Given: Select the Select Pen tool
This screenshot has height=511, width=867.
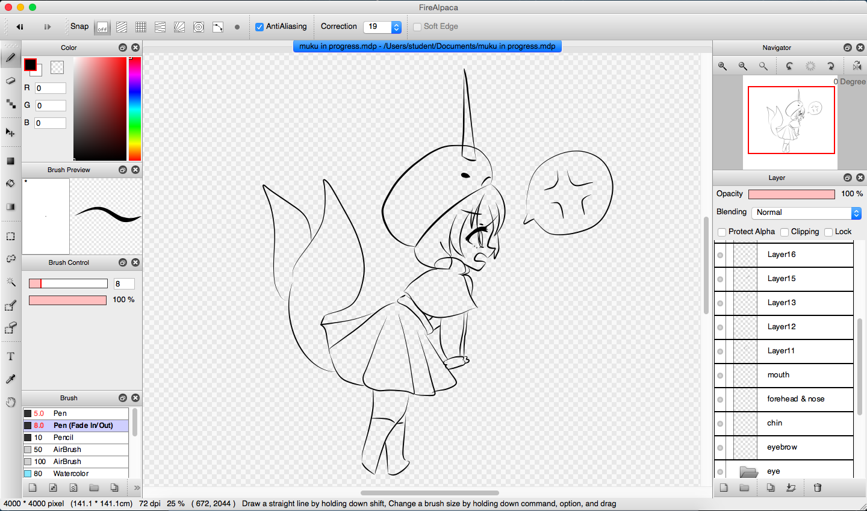Looking at the screenshot, I should (x=10, y=306).
